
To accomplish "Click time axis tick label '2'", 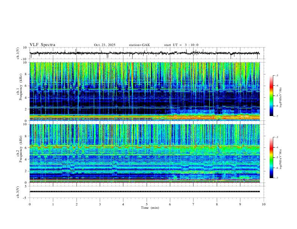I will 76,204.
